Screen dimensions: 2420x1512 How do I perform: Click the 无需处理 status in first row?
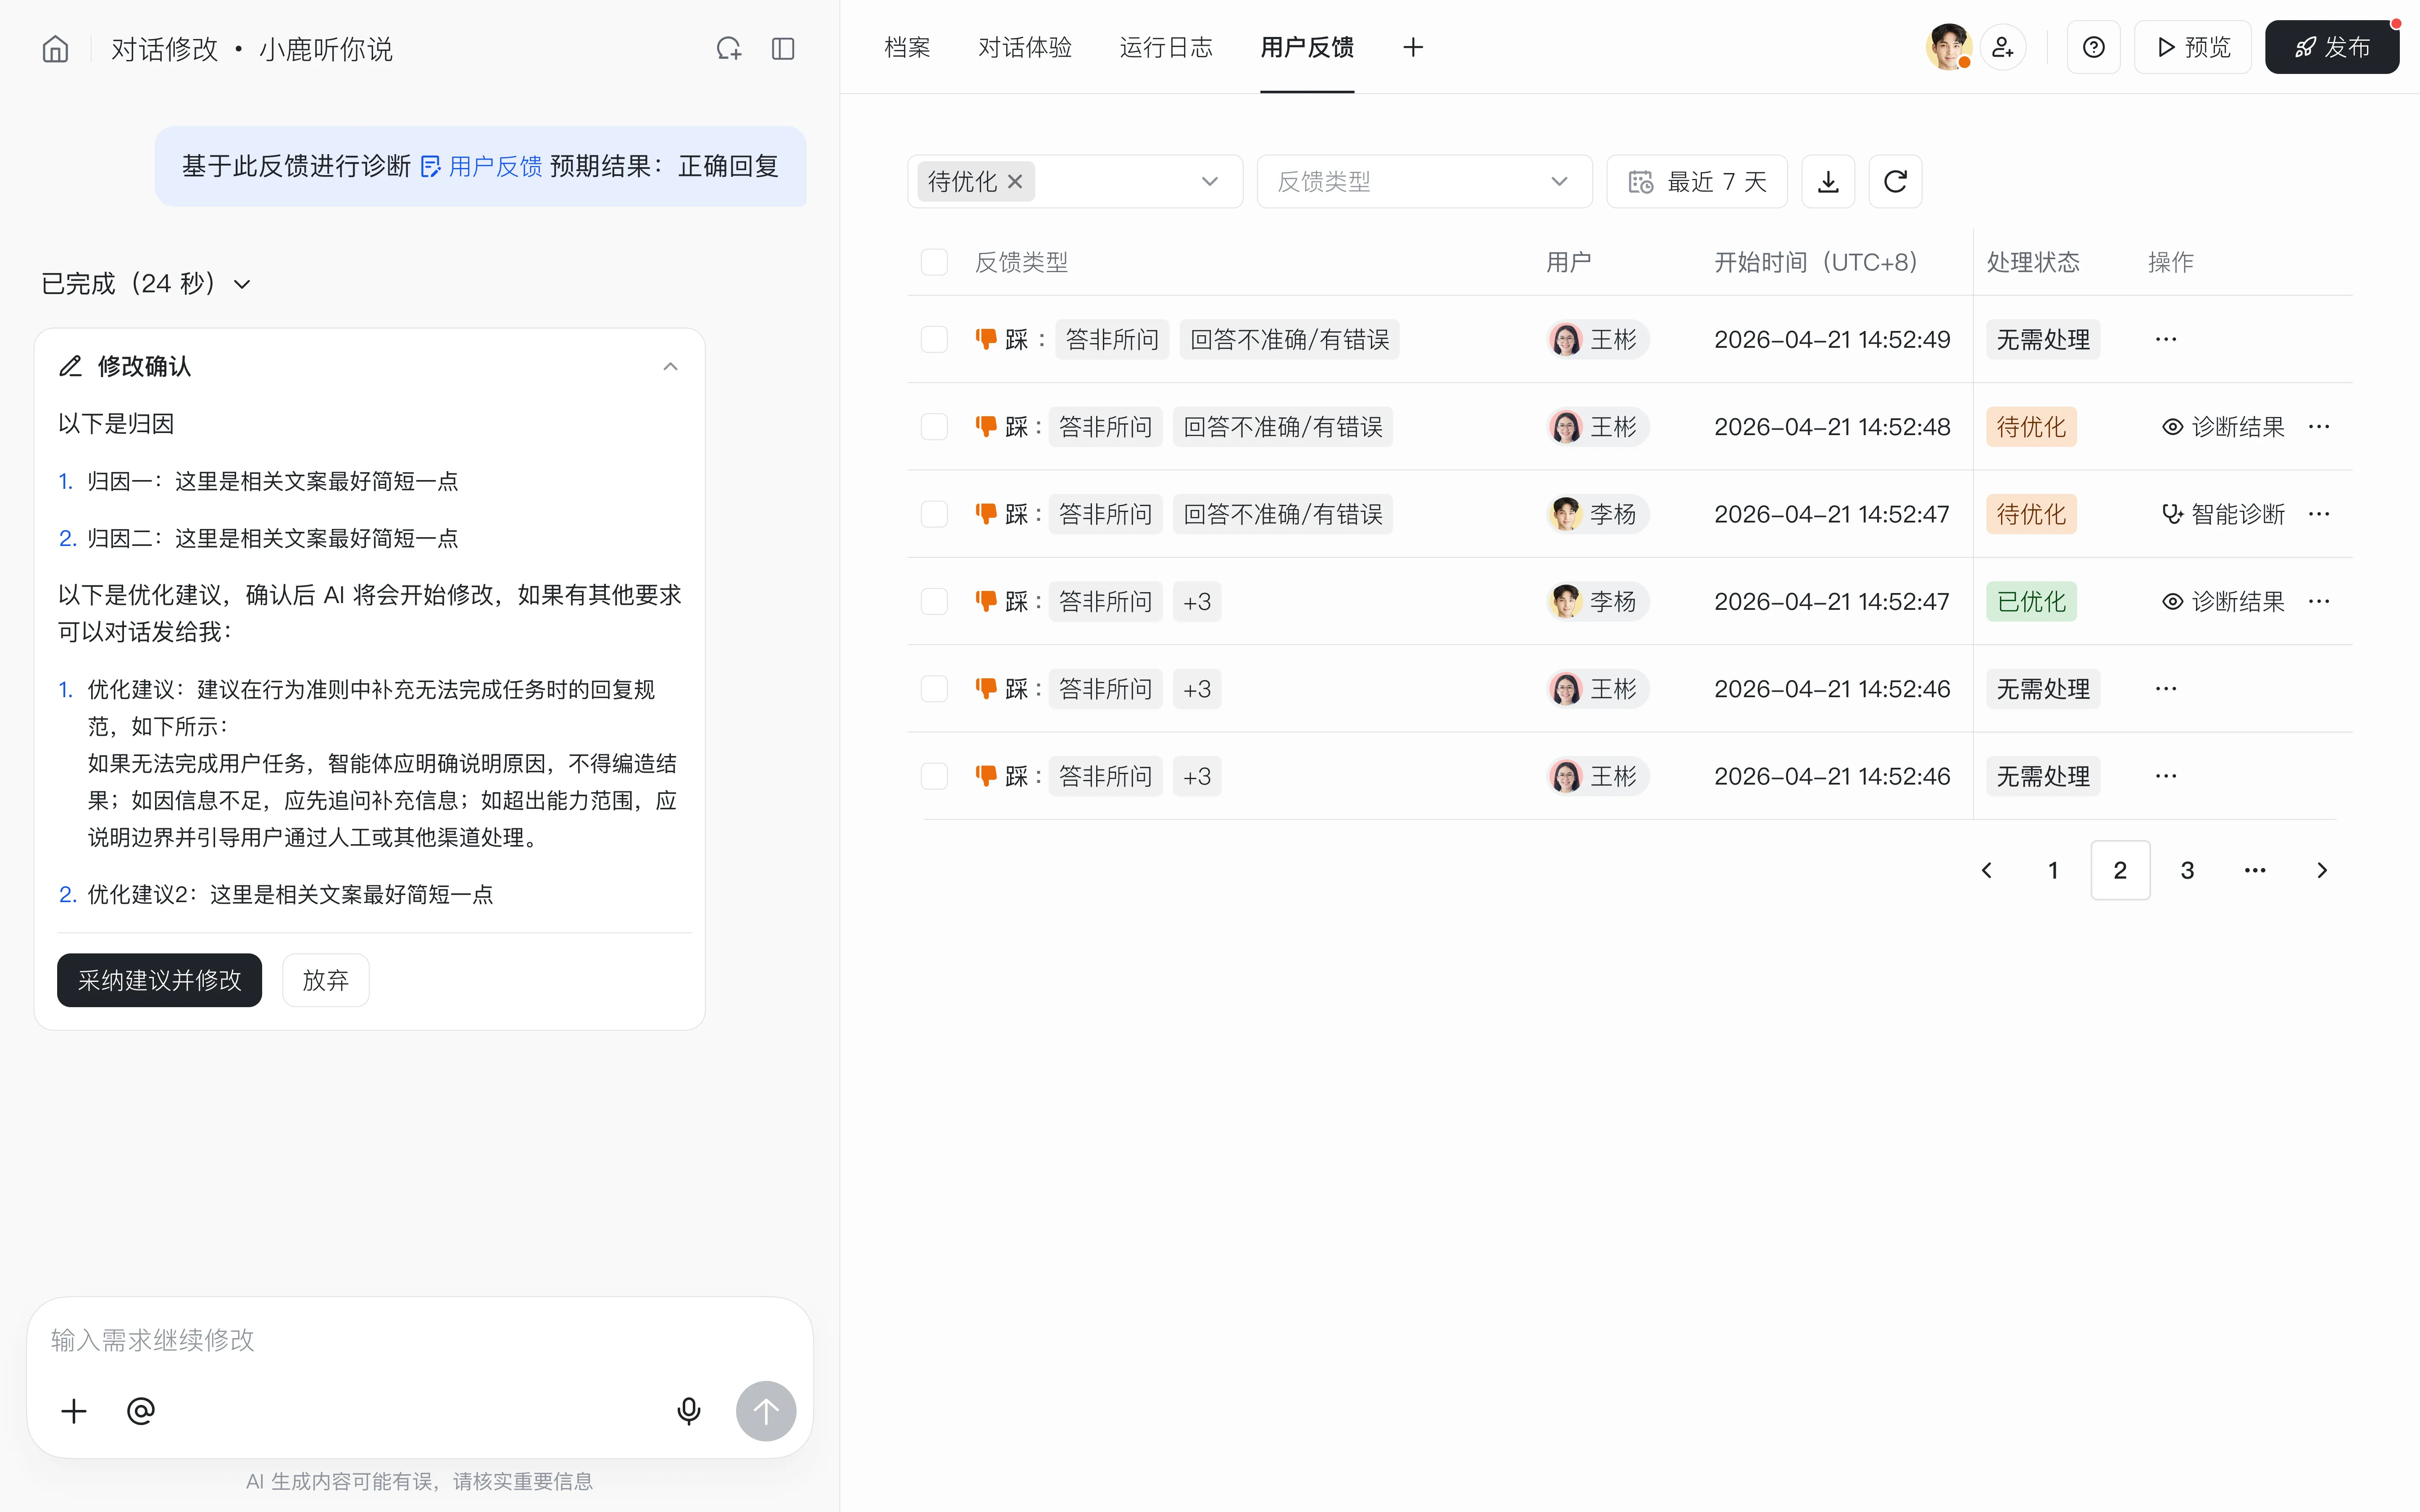coord(2043,339)
